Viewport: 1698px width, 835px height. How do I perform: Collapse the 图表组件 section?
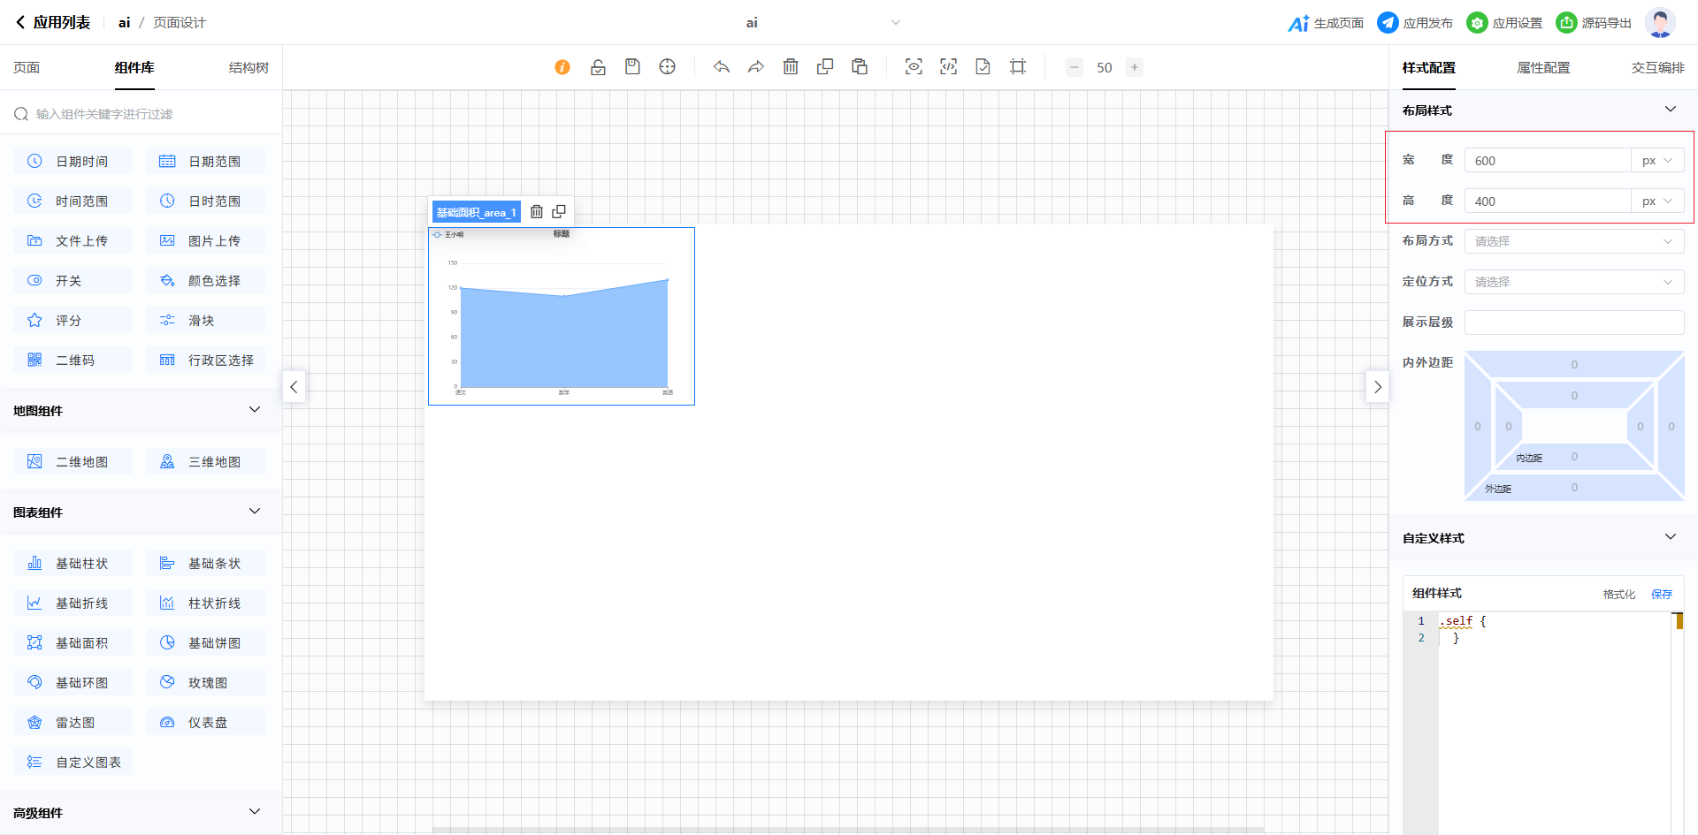coord(255,512)
